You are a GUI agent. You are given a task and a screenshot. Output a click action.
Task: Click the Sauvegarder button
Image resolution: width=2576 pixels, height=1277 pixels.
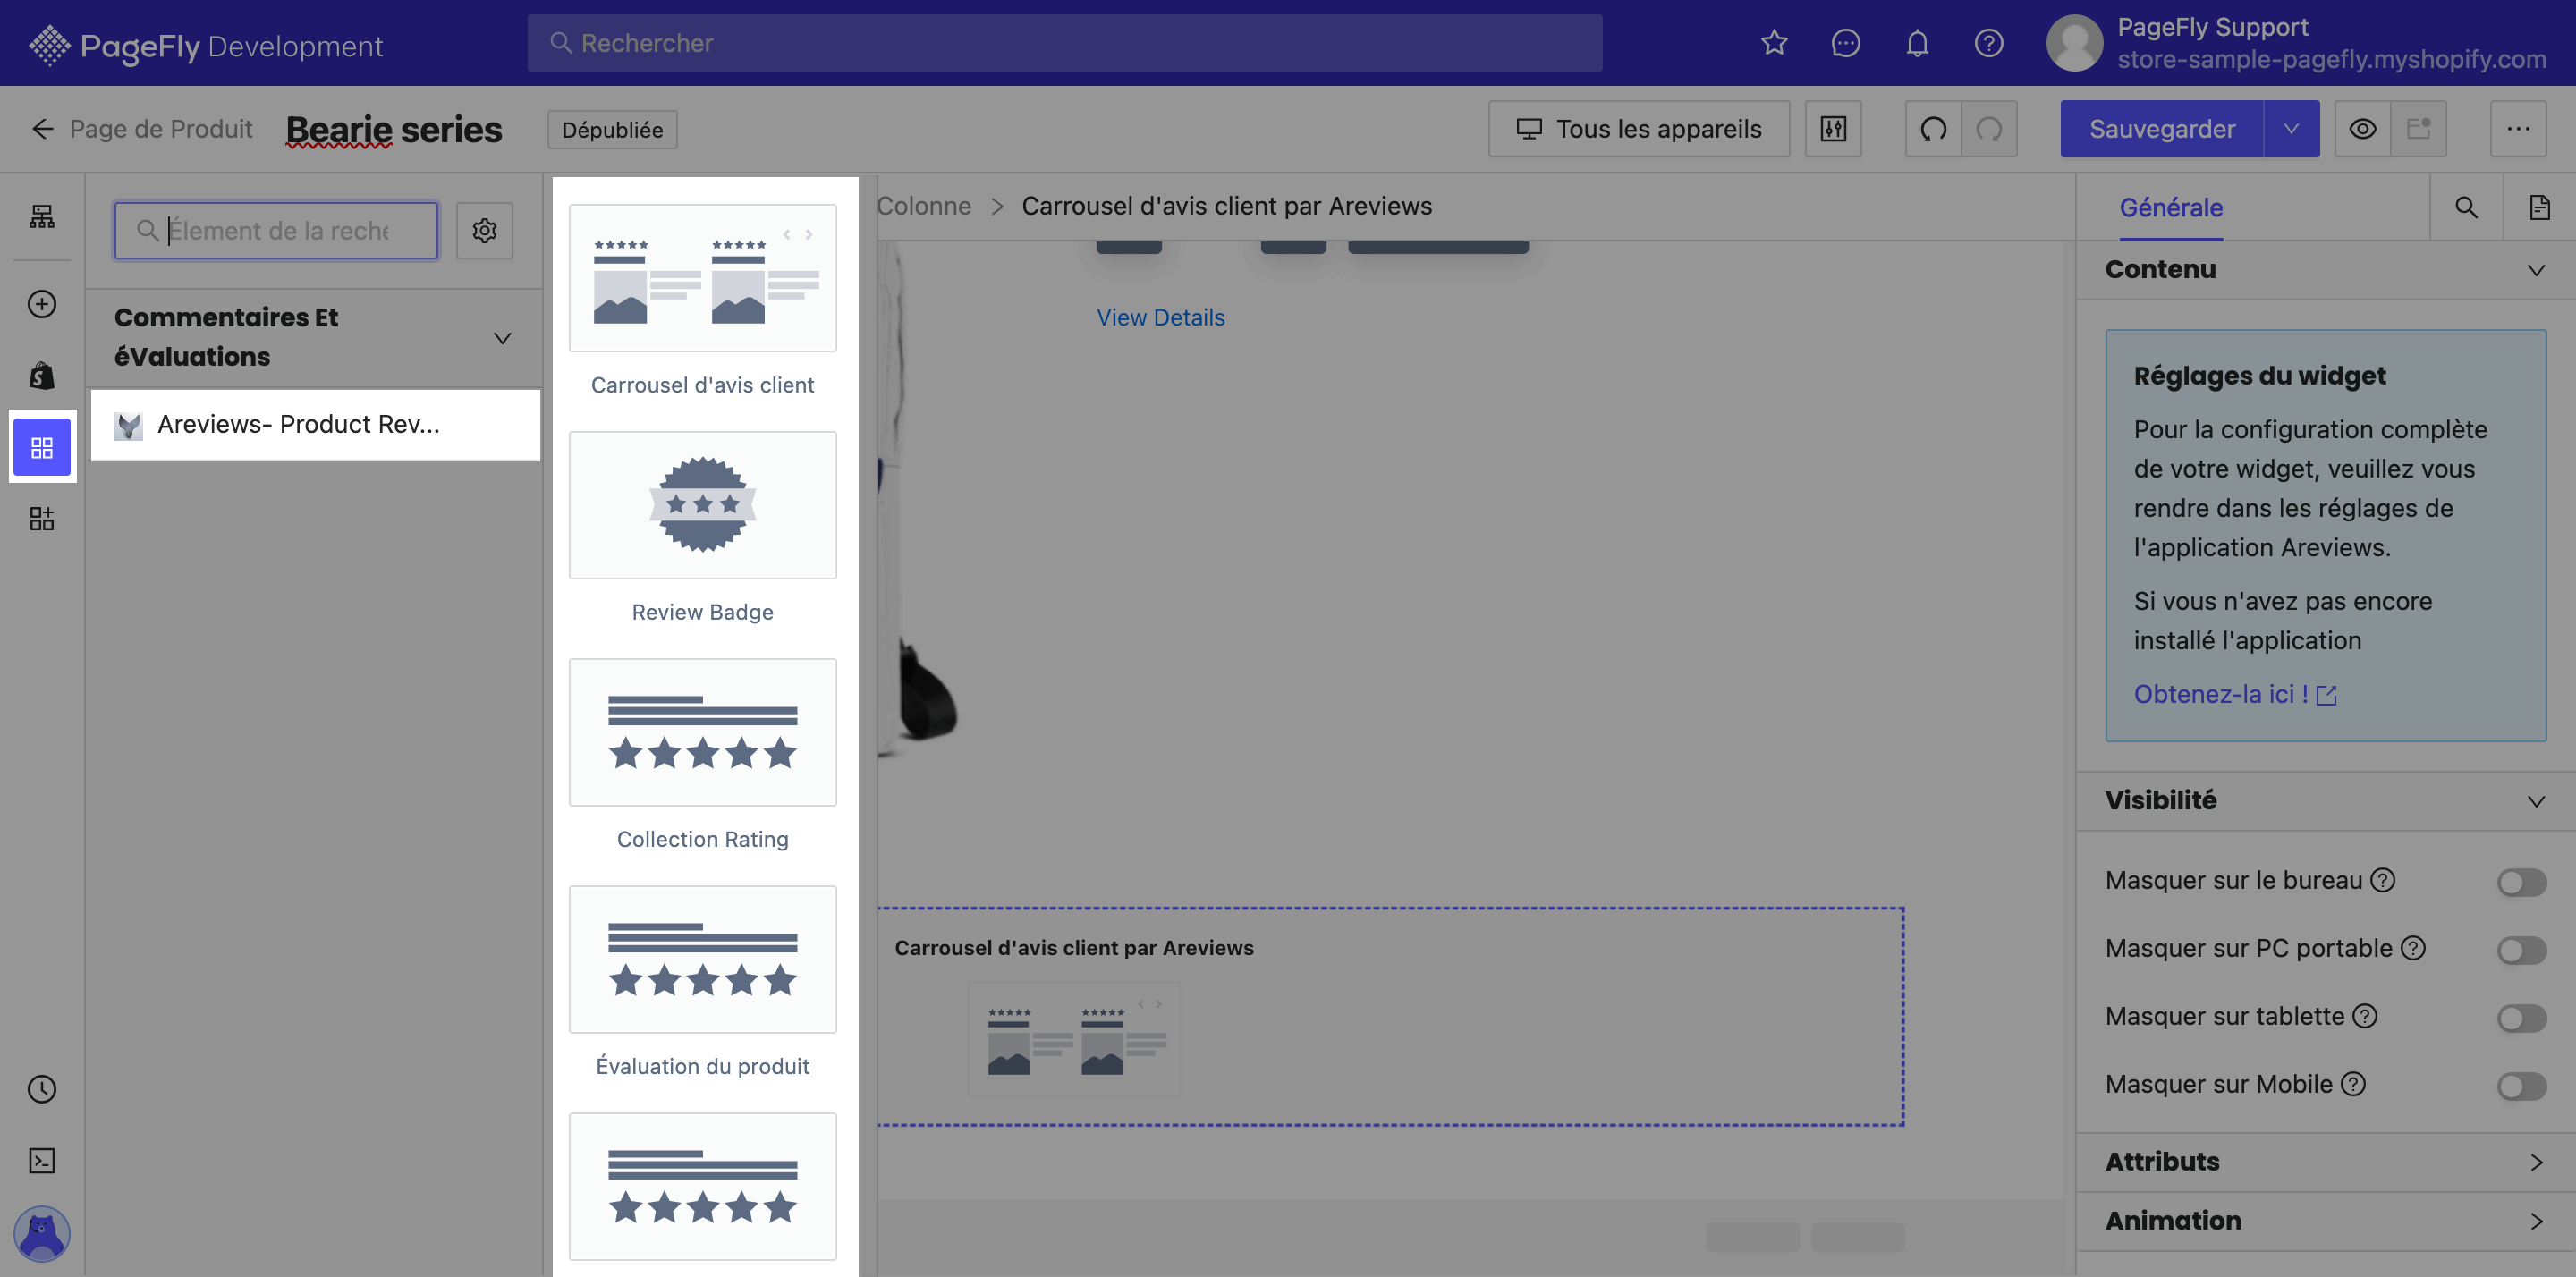(x=2161, y=129)
